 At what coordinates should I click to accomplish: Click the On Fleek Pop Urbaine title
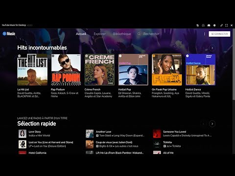pos(164,89)
